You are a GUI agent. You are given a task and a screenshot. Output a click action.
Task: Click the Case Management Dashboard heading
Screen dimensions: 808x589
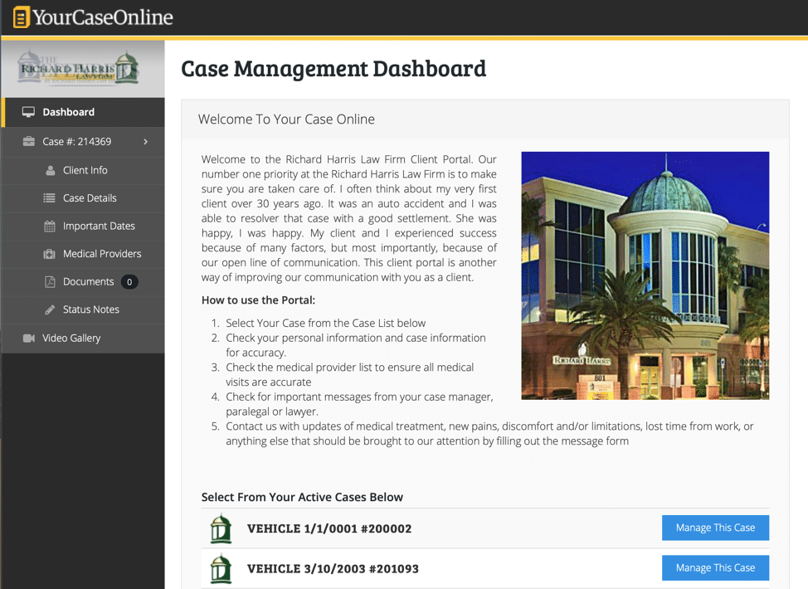333,69
